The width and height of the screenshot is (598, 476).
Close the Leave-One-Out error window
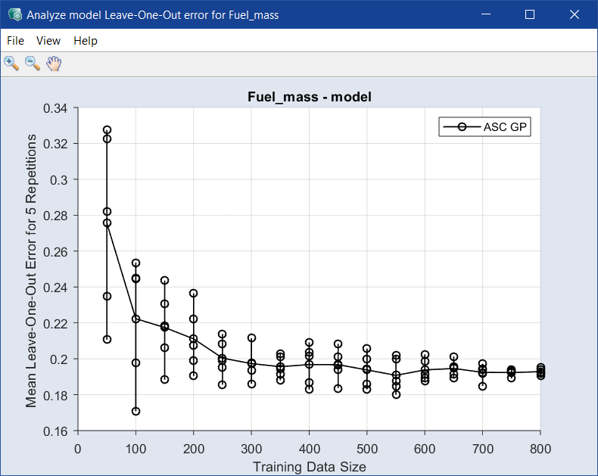[x=575, y=14]
